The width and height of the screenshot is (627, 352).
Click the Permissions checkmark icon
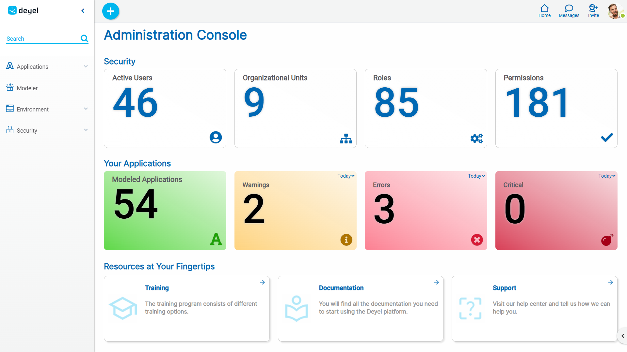tap(607, 138)
